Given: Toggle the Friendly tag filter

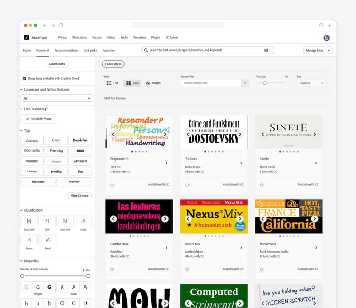Looking at the screenshot, I should [x=56, y=151].
